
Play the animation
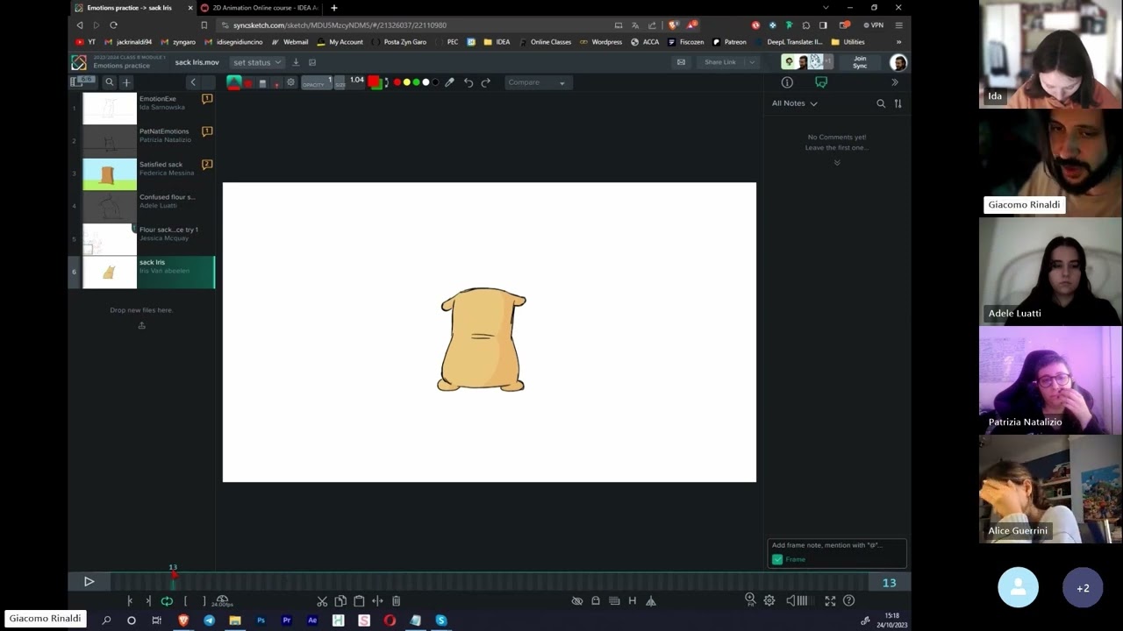tap(89, 582)
